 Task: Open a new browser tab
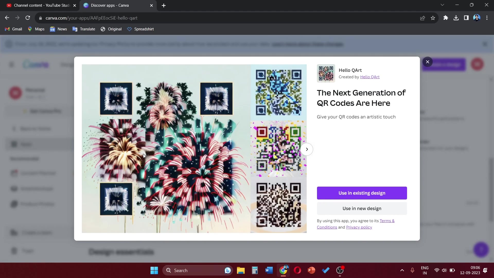point(164,5)
